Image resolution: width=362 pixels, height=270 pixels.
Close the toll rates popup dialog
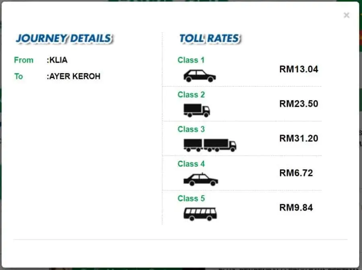[x=346, y=15]
